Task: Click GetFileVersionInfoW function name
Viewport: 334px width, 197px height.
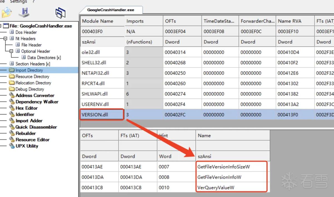Action: pyautogui.click(x=219, y=177)
